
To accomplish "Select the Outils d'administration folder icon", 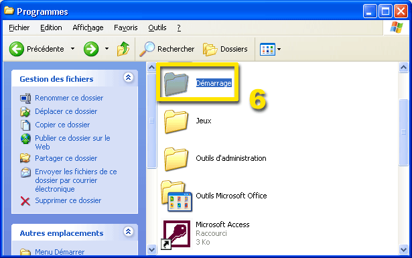I will 176,159.
